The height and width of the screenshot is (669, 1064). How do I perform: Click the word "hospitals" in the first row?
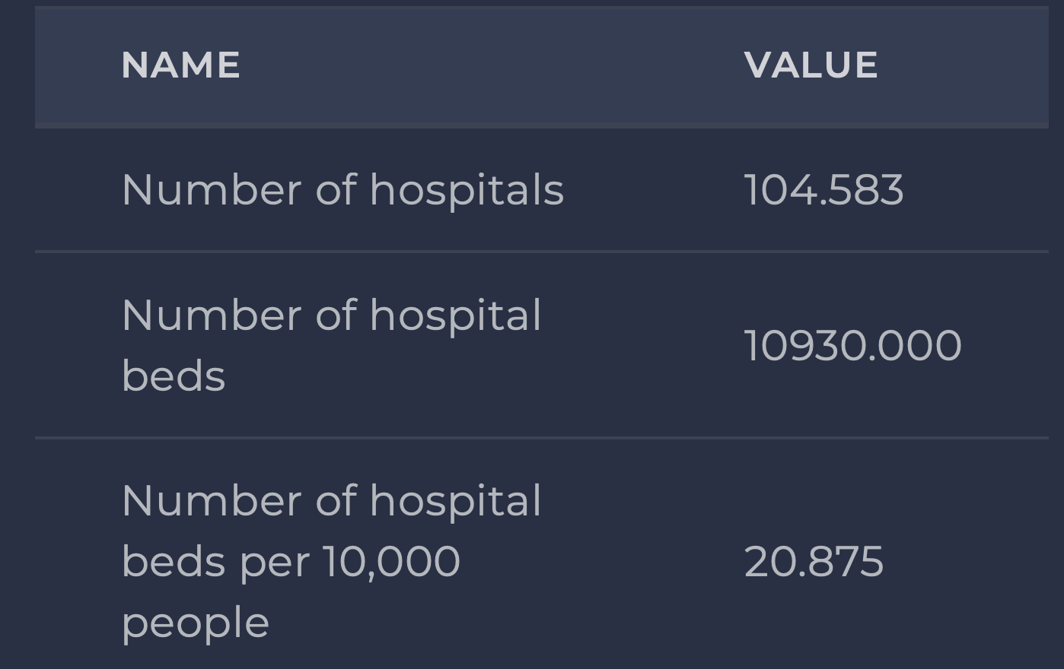[x=467, y=190]
